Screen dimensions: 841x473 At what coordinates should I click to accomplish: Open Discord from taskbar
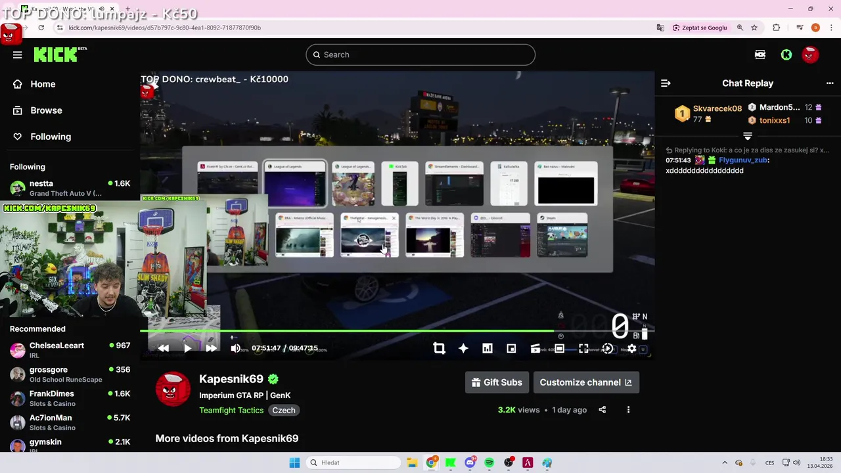pyautogui.click(x=470, y=462)
